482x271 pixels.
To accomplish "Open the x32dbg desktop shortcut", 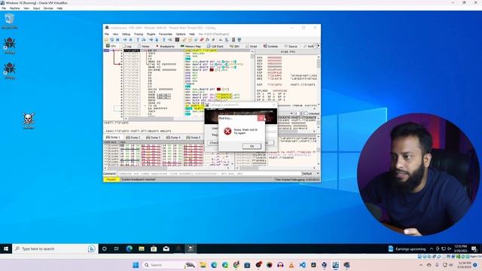I will (x=10, y=45).
